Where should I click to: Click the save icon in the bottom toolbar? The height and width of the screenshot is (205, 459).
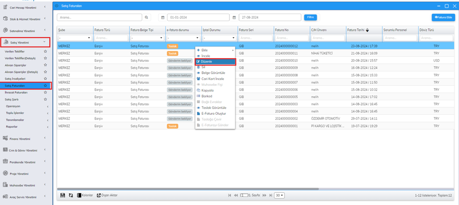63,196
